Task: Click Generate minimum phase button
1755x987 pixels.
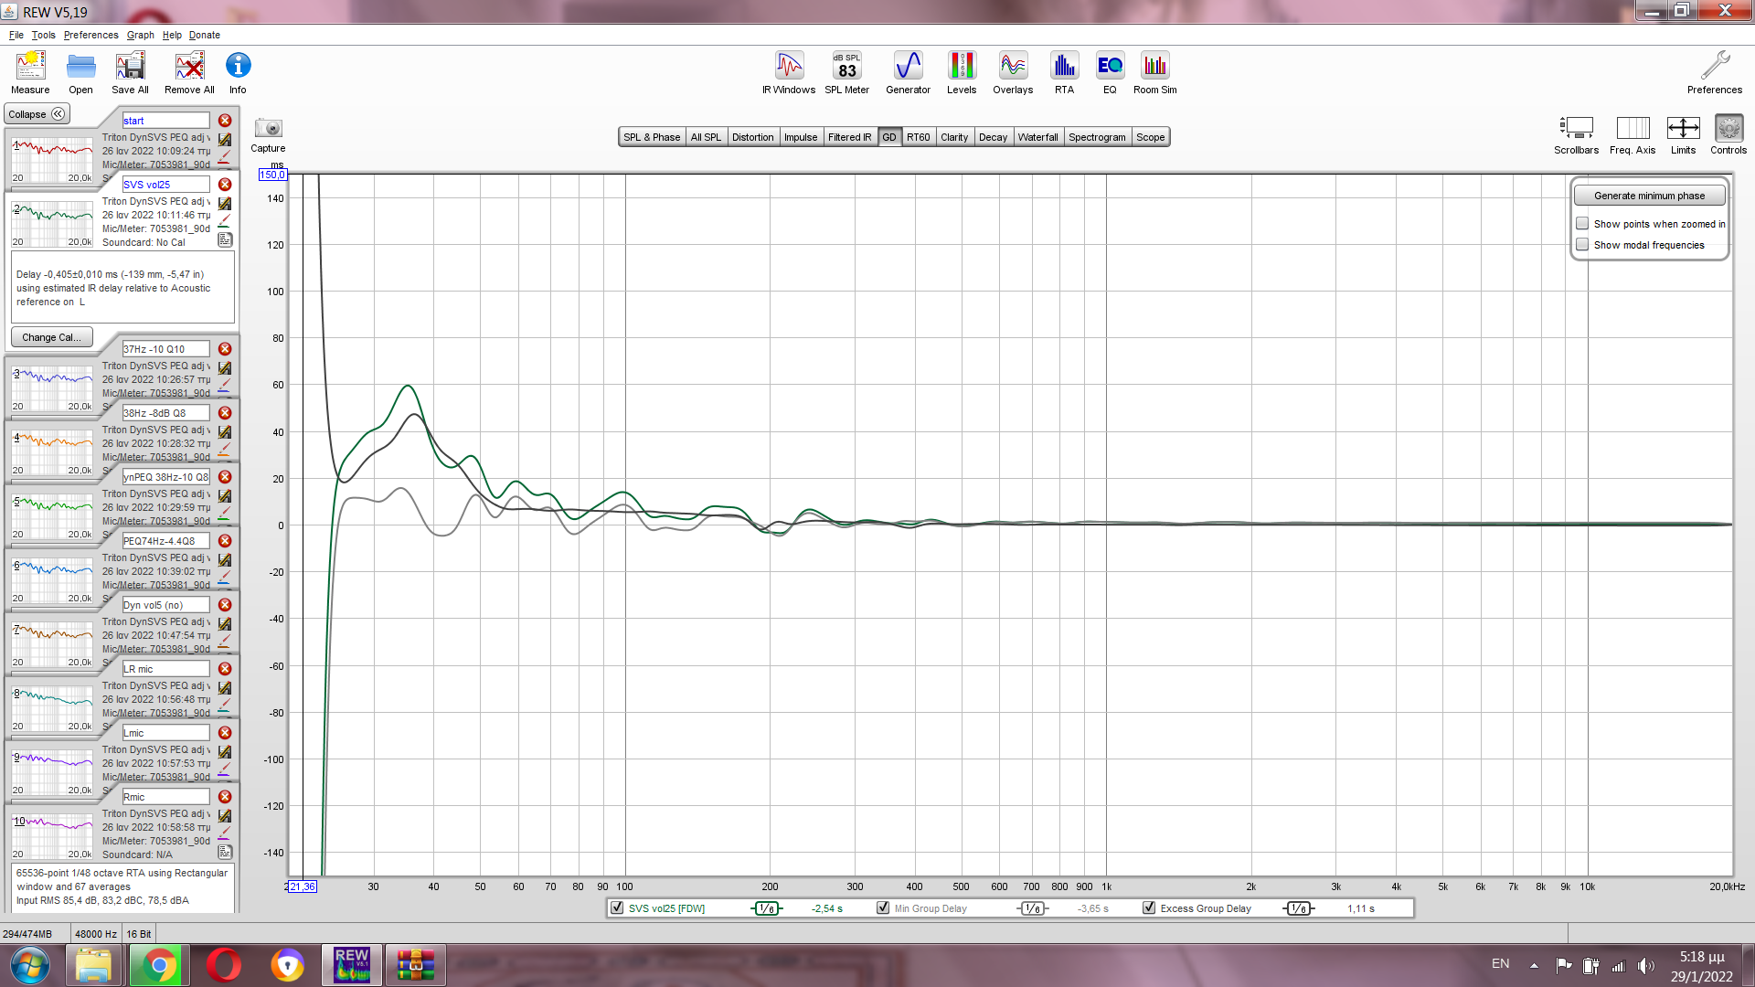Action: 1649,196
